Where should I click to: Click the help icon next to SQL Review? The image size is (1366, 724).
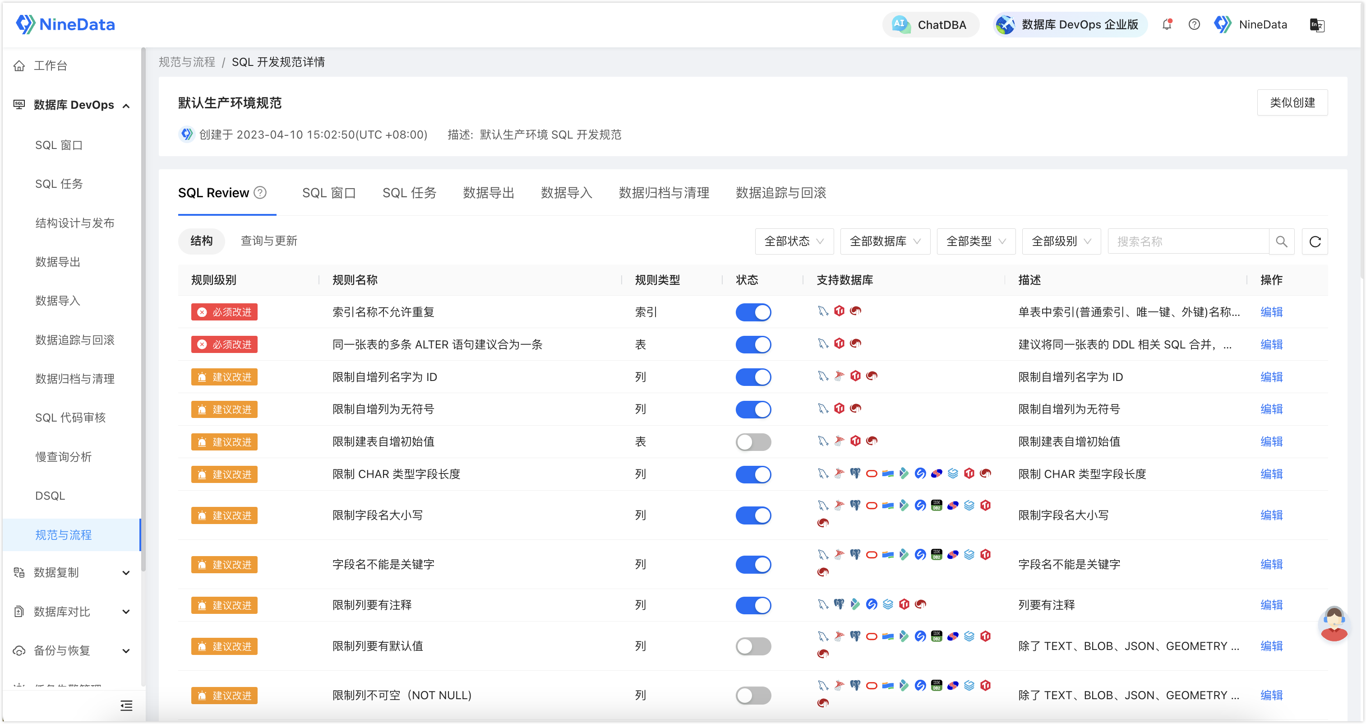(260, 193)
